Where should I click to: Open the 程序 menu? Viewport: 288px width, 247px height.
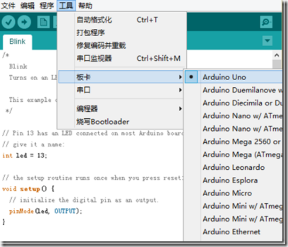pyautogui.click(x=47, y=6)
